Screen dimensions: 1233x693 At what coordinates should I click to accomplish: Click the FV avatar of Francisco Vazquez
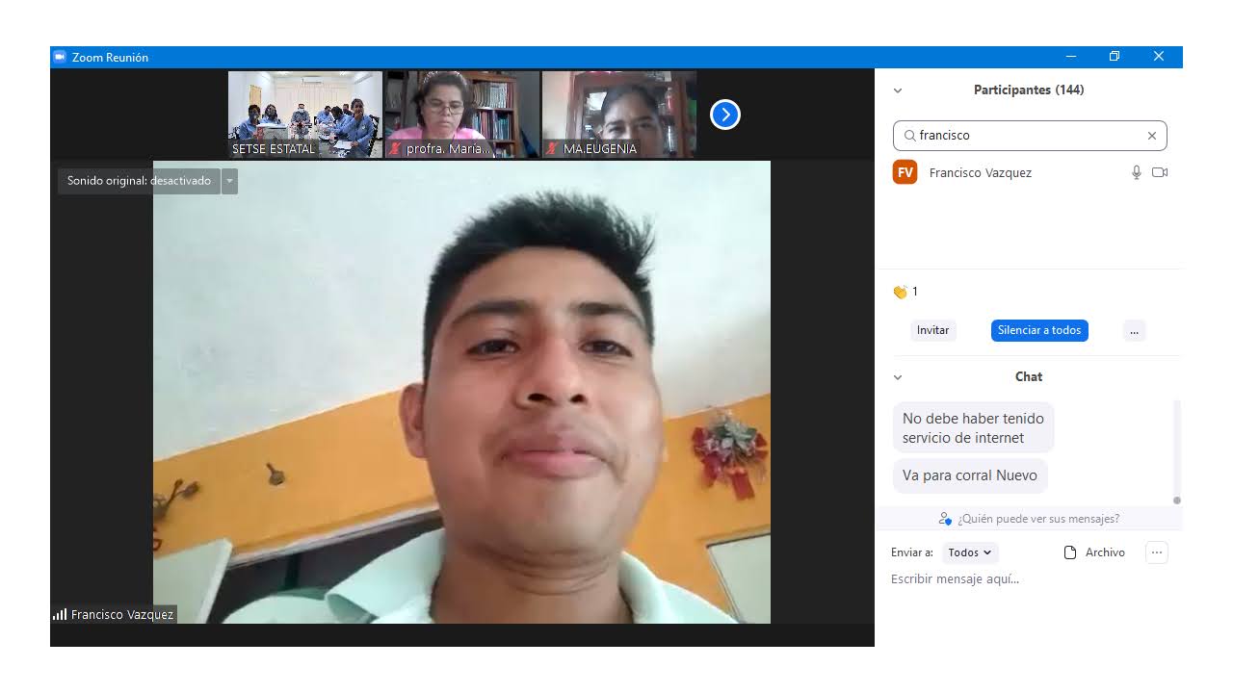click(905, 172)
